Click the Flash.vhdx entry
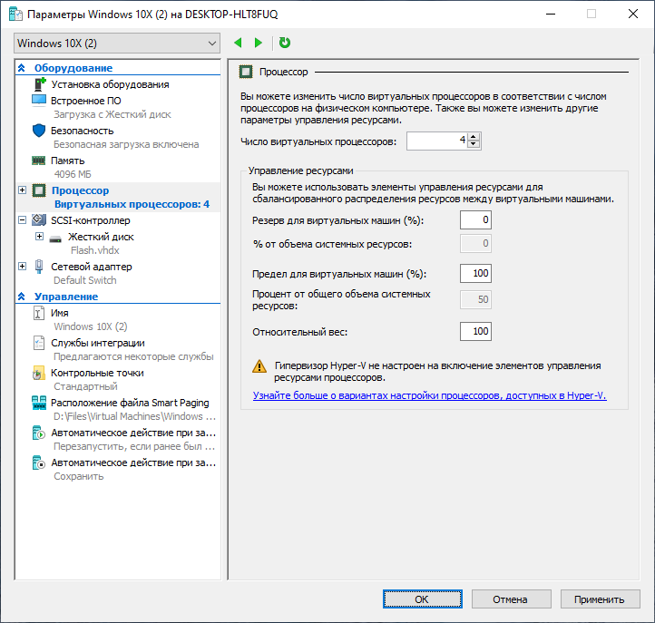Image resolution: width=655 pixels, height=623 pixels. coord(95,250)
